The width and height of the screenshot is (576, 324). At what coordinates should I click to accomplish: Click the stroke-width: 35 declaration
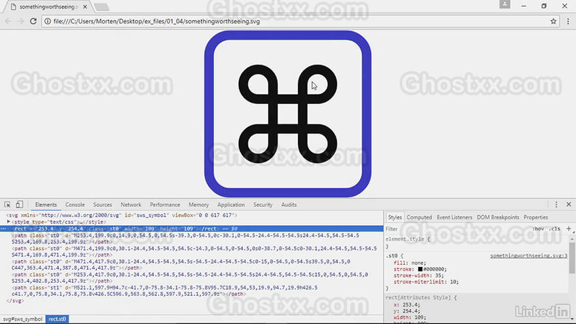(x=419, y=276)
